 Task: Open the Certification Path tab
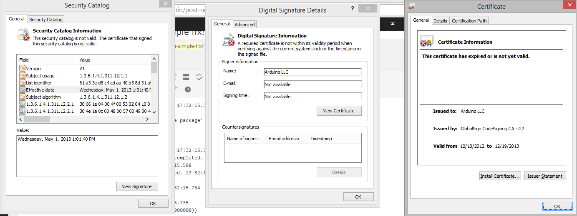click(x=469, y=21)
